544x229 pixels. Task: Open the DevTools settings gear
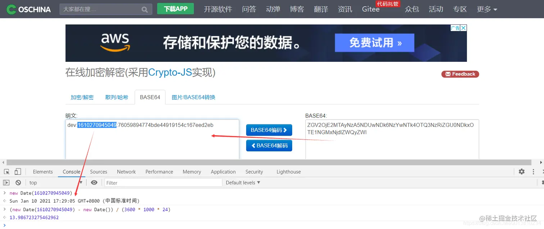click(521, 171)
